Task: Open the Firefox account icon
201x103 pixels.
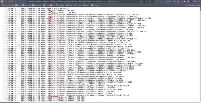Action: point(175,1)
